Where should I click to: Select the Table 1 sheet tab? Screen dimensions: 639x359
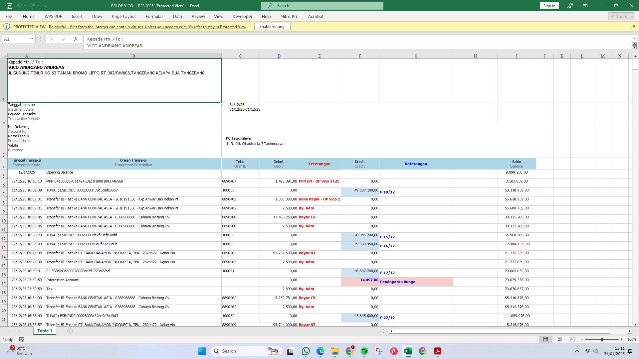pyautogui.click(x=44, y=331)
